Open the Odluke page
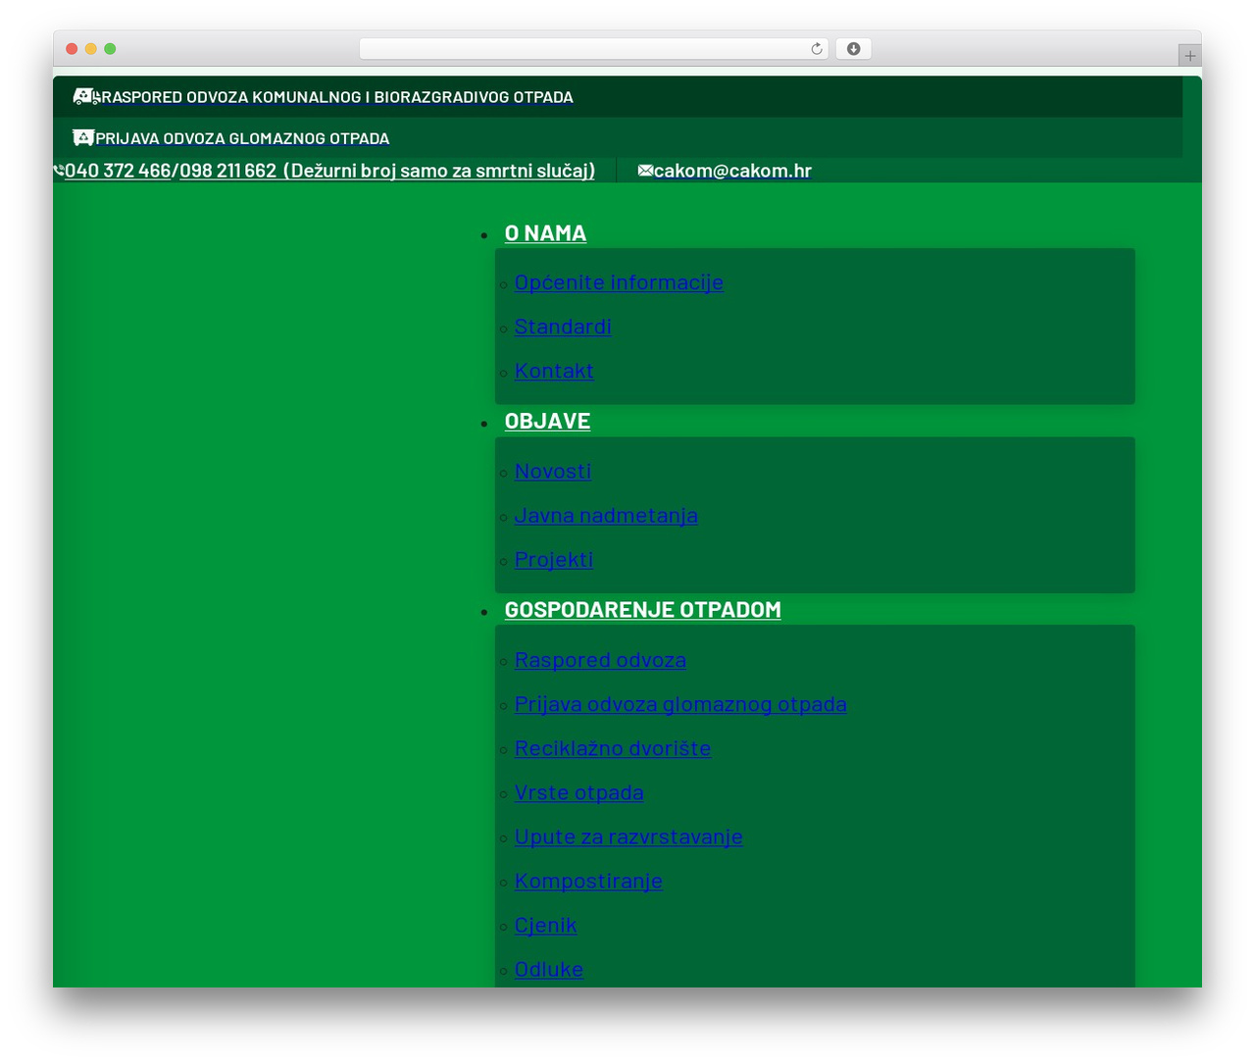This screenshot has height=1063, width=1255. tap(549, 969)
